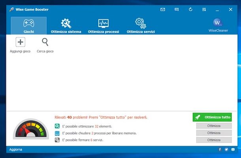The width and height of the screenshot is (241, 158).
Task: Click the Aggiungi gioco plus icon
Action: pos(21,42)
